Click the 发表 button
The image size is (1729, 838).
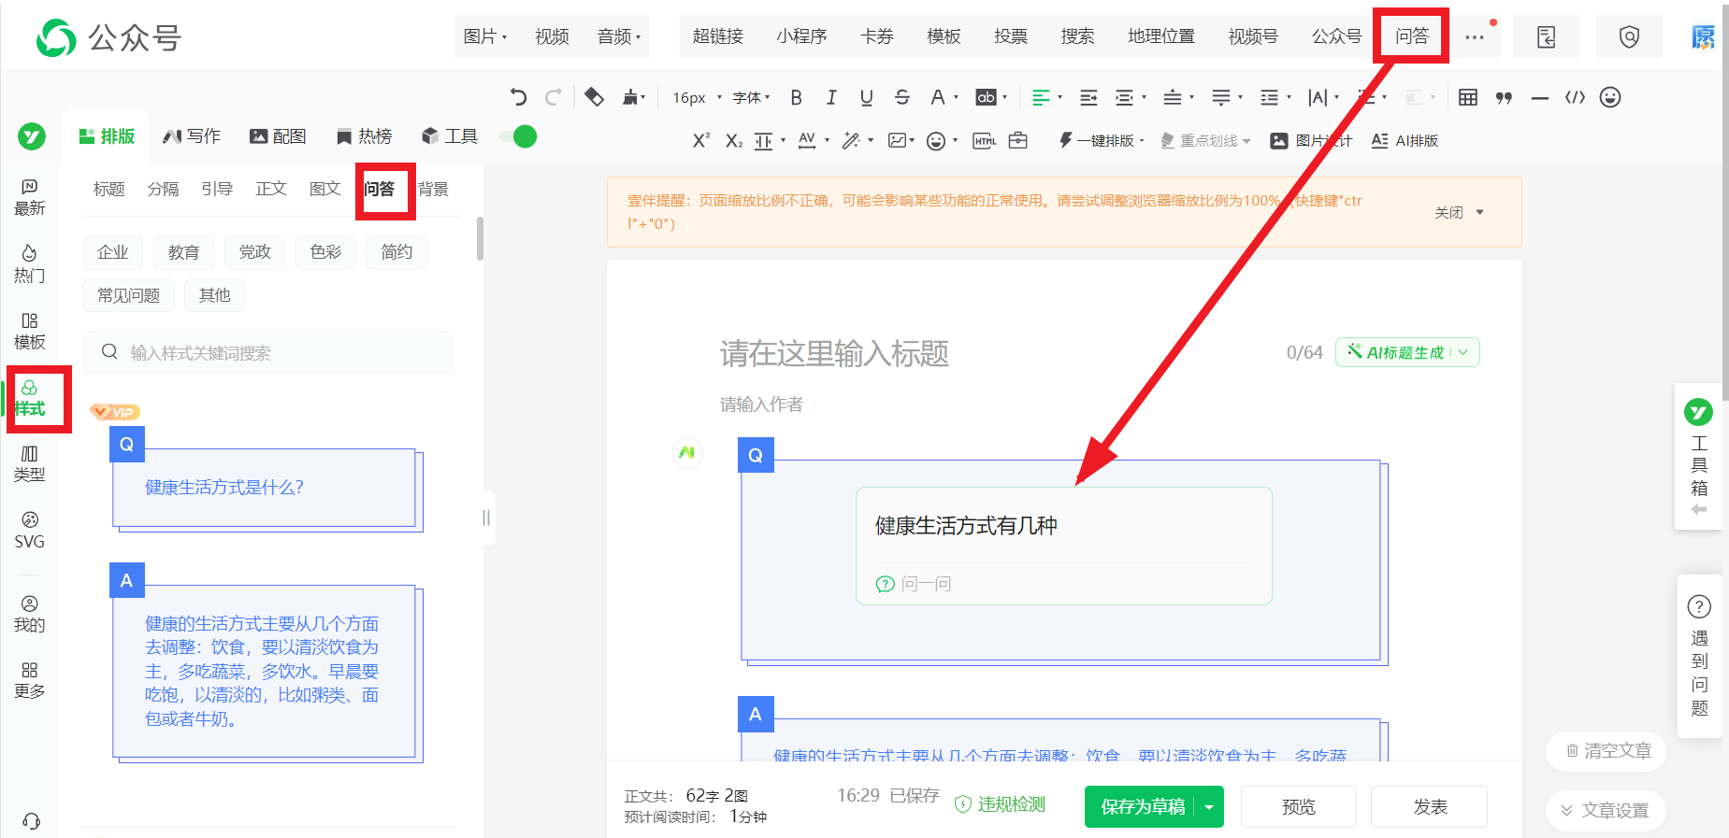coord(1429,807)
